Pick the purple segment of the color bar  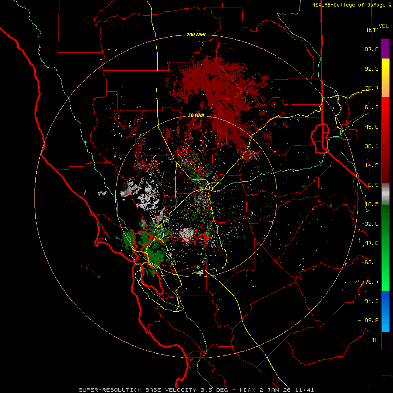[x=386, y=48]
